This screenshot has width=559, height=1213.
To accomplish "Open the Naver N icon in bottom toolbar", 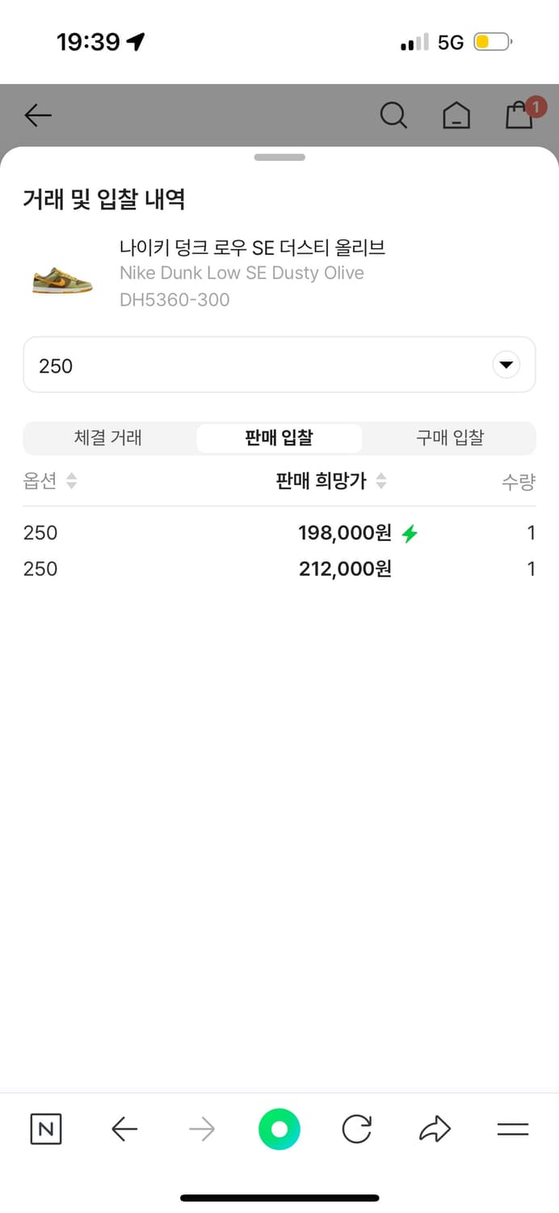I will coord(46,1129).
